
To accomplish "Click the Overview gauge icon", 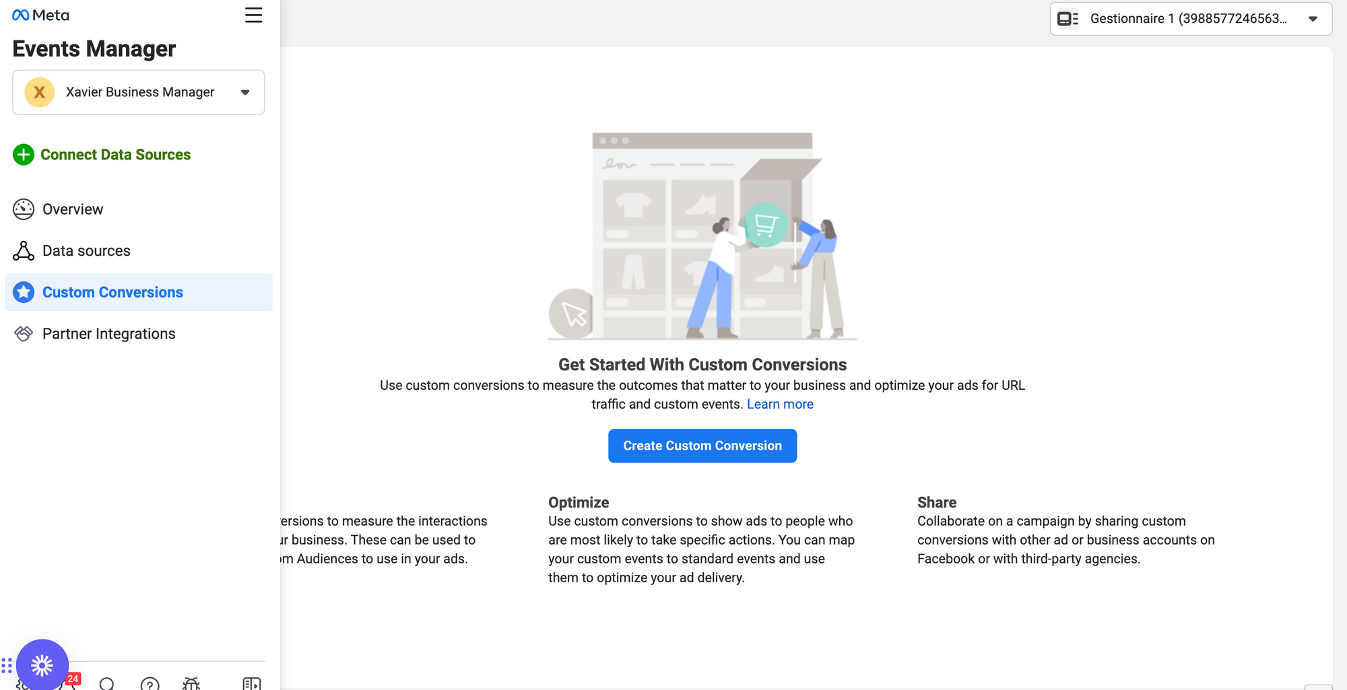I will pos(23,209).
